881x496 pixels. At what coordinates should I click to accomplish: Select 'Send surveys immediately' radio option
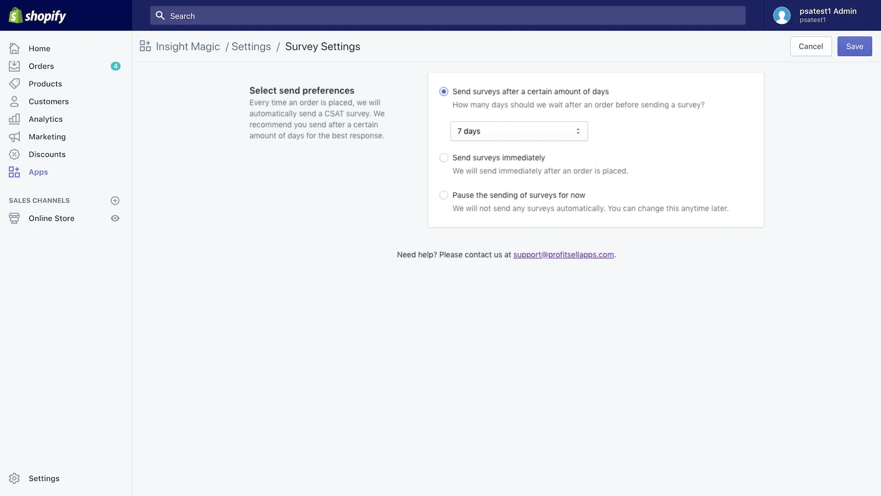click(x=444, y=158)
